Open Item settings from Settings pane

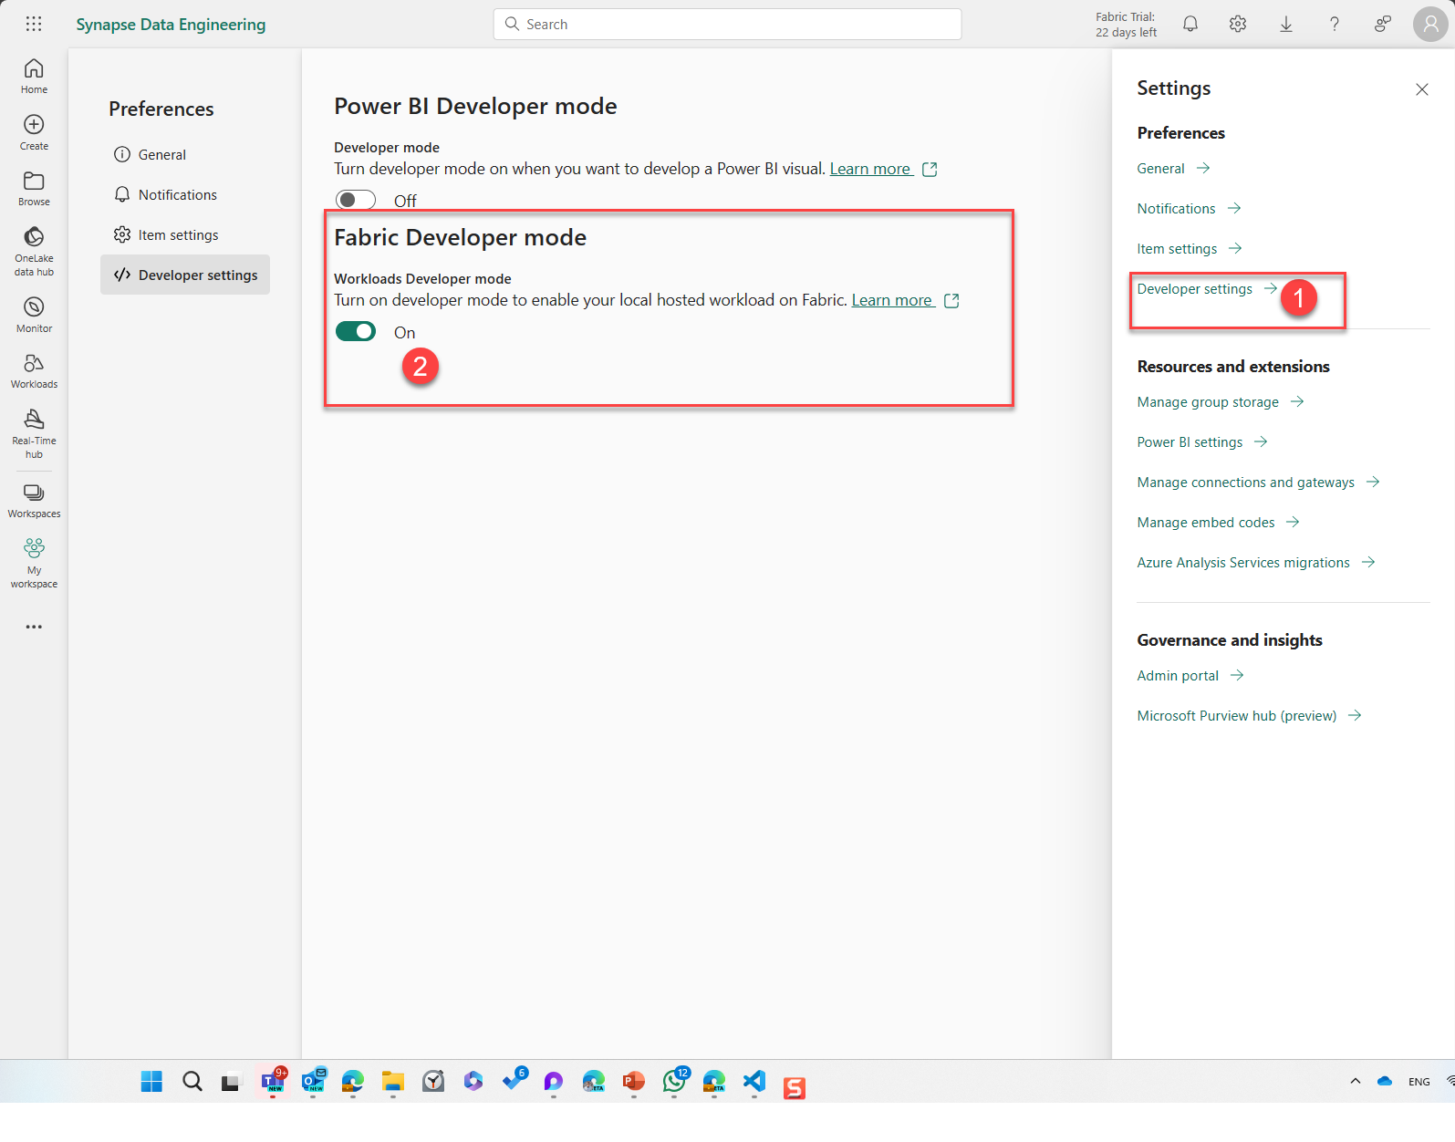1190,249
